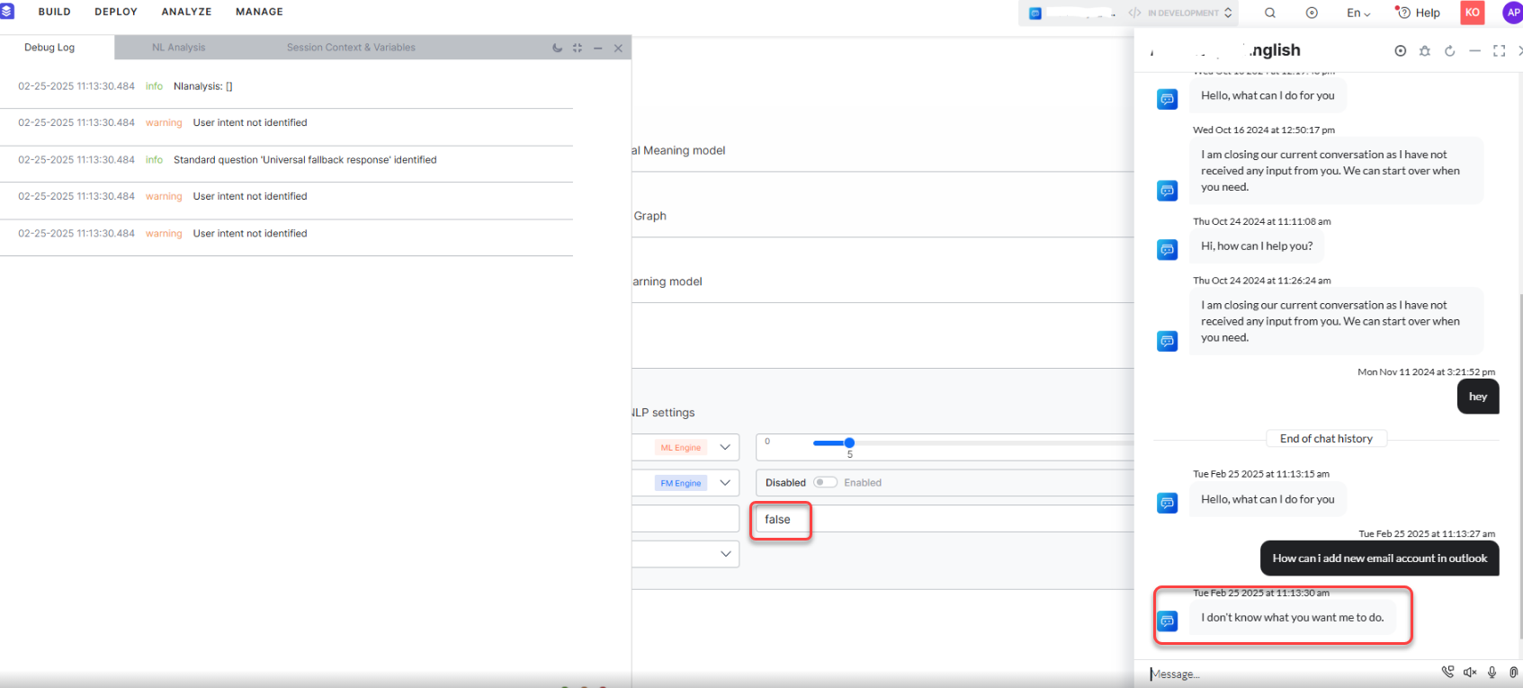Open the Session Context & Variables tab
The height and width of the screenshot is (688, 1523).
351,48
